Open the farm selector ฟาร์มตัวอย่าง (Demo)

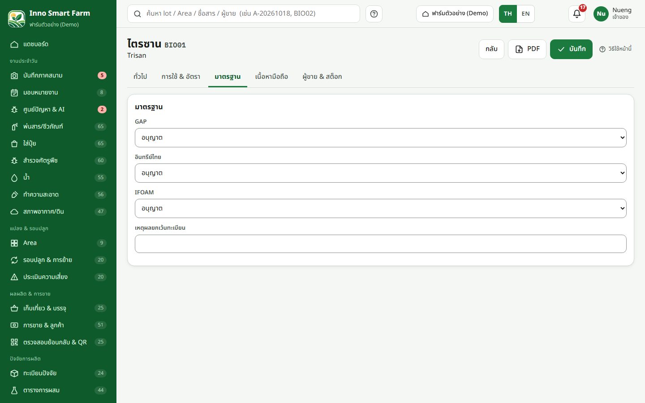[455, 14]
